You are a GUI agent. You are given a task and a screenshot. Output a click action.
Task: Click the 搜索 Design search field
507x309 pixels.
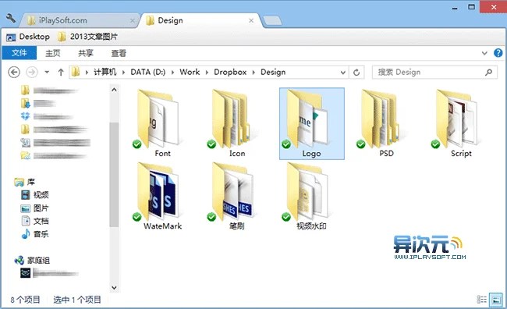[x=434, y=72]
